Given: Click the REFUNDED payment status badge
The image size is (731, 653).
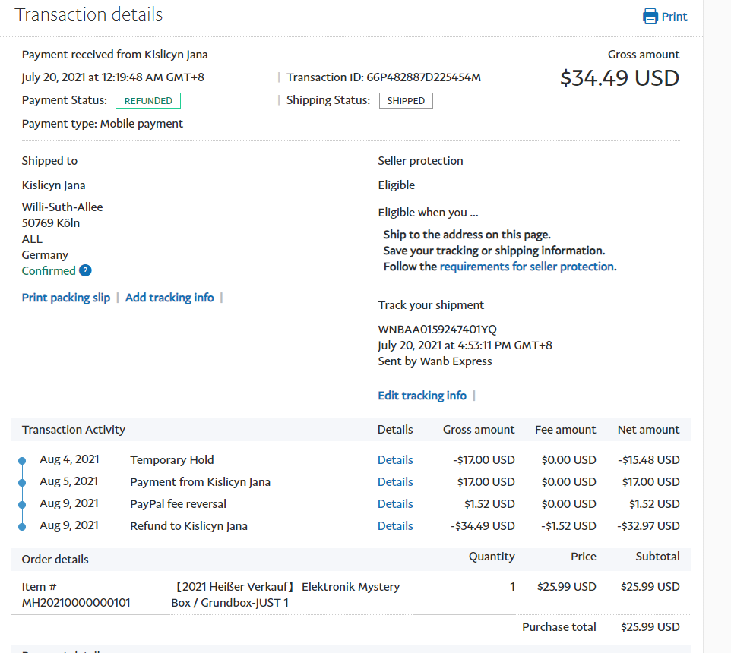Looking at the screenshot, I should (x=148, y=100).
